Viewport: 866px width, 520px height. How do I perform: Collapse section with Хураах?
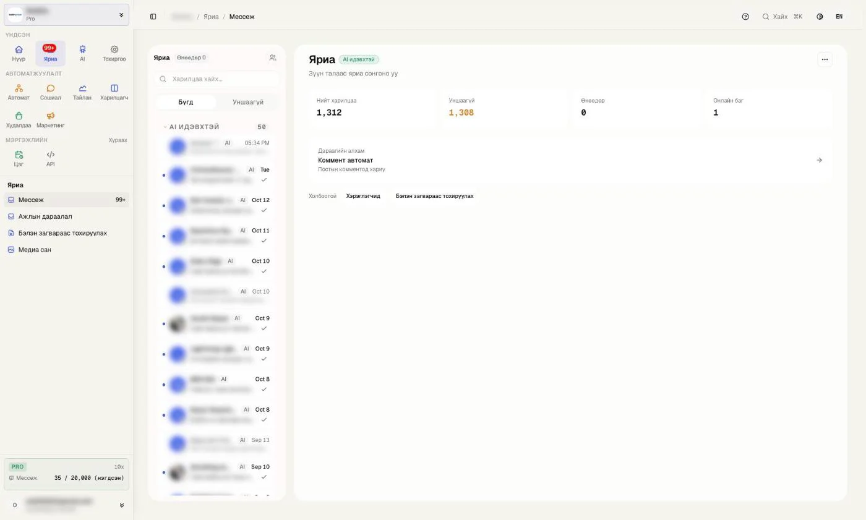pyautogui.click(x=118, y=140)
